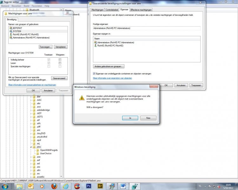Expand the .adobebridge registry key
238x190 pixels.
31,110
